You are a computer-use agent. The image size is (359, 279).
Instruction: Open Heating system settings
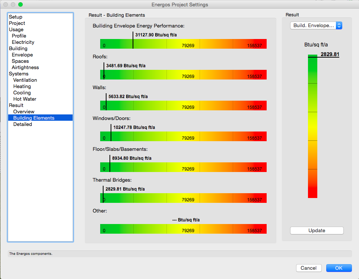tap(22, 86)
